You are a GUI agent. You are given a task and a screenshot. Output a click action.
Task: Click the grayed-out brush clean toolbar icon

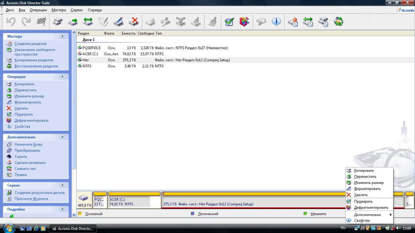tap(213, 22)
